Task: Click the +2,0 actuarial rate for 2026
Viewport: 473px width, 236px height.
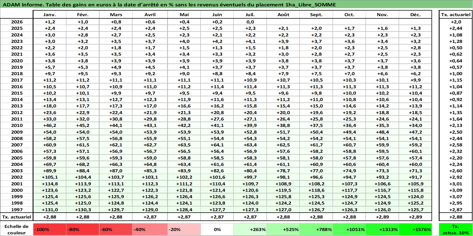Action: coord(456,22)
